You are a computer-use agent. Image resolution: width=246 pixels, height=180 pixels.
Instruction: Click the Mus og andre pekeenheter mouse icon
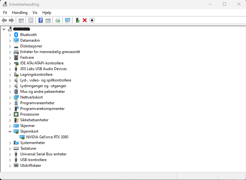16,92
